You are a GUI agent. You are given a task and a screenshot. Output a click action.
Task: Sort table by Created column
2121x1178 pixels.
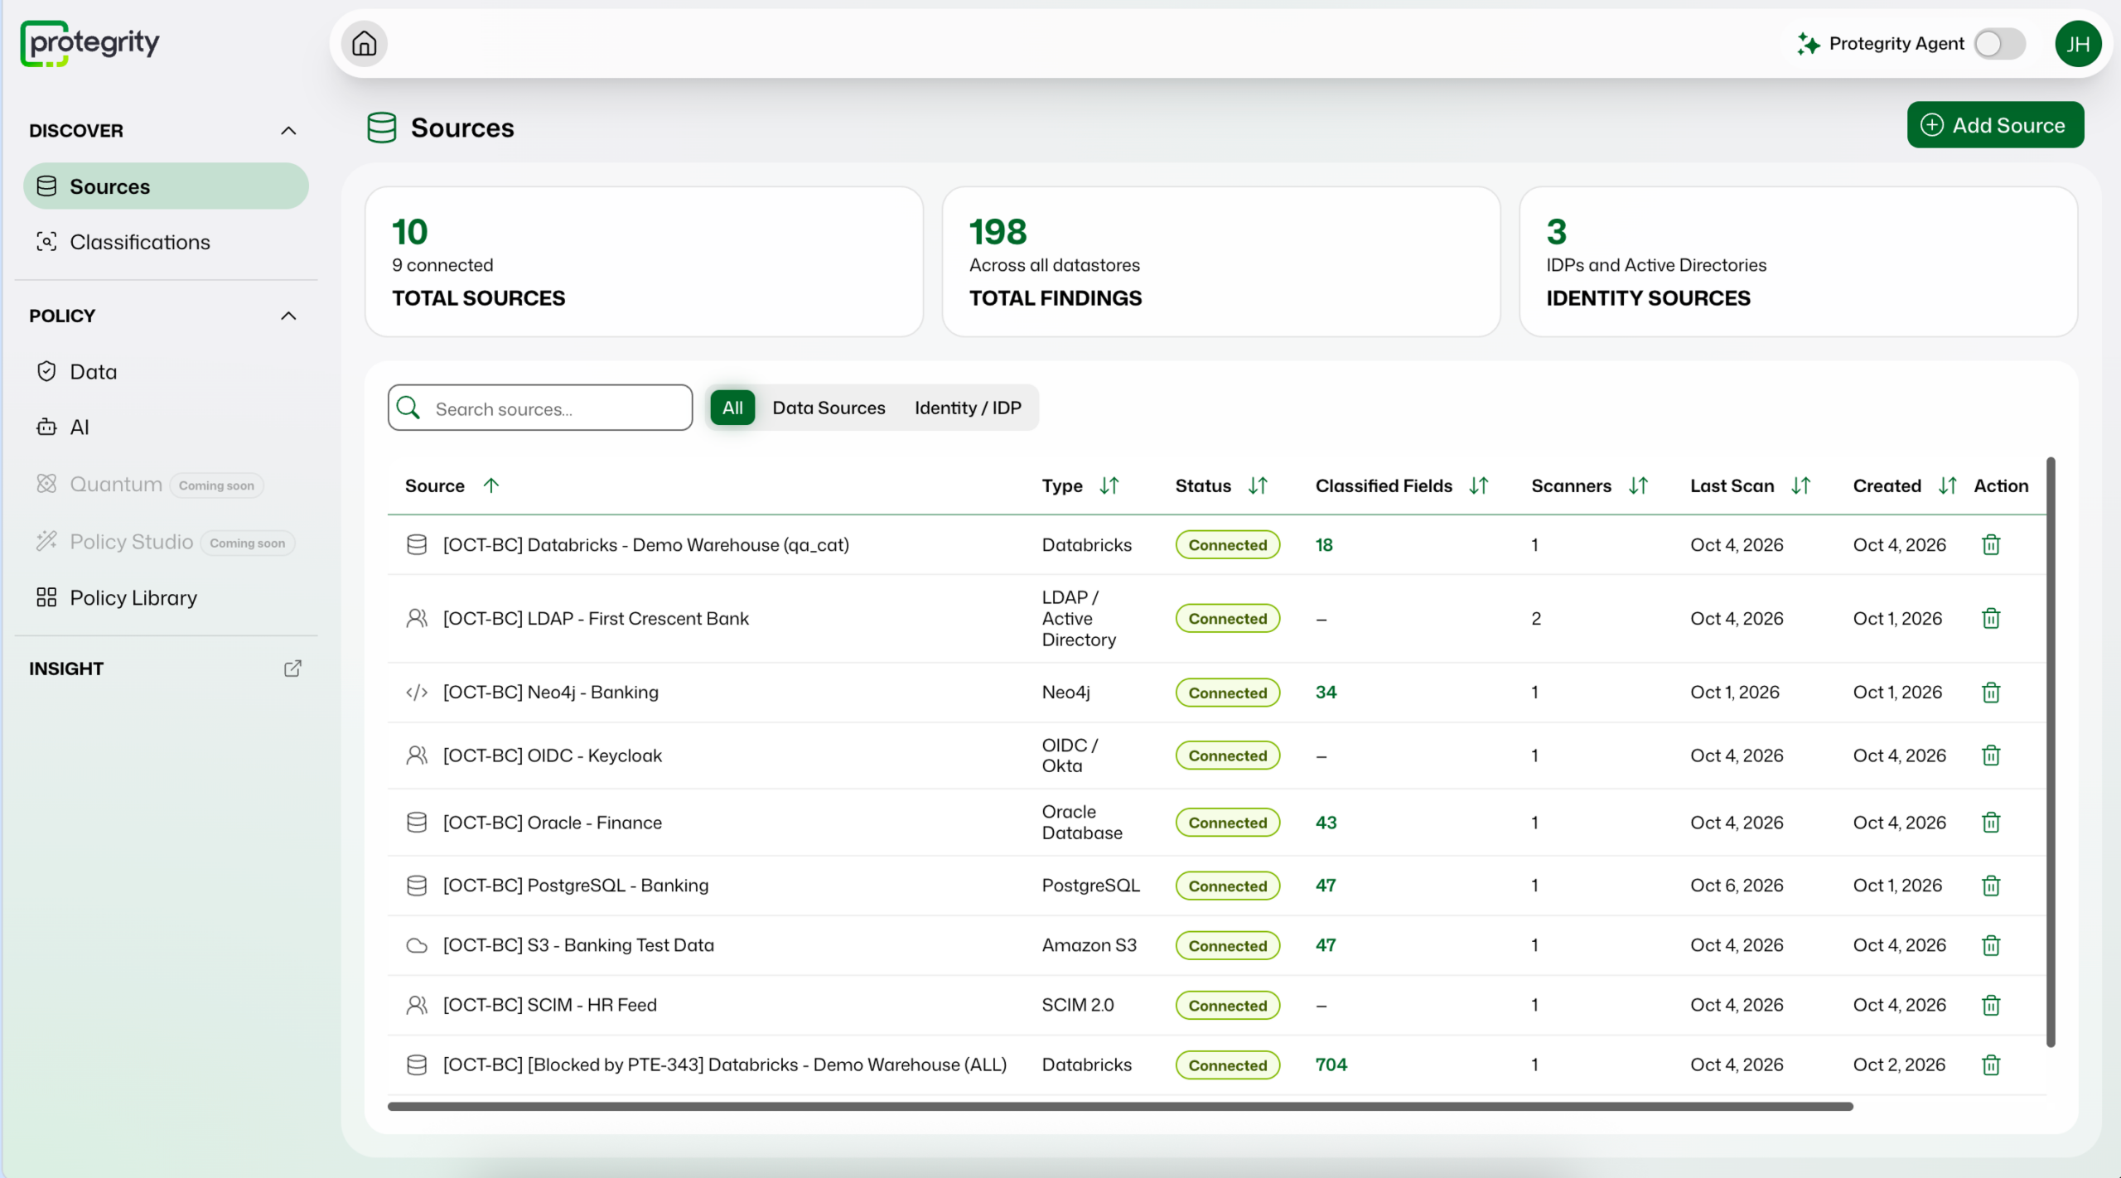point(1947,485)
